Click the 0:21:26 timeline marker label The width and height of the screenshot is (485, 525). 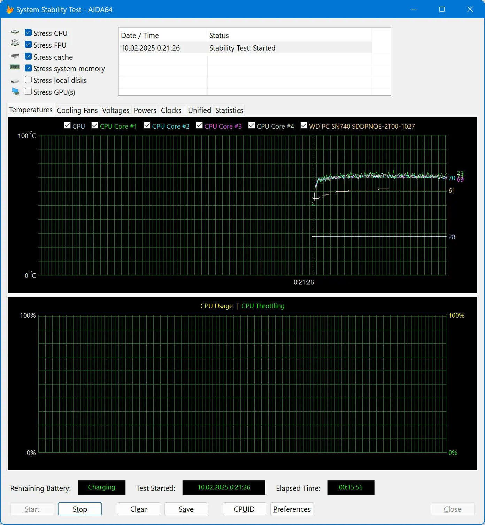[x=304, y=282]
